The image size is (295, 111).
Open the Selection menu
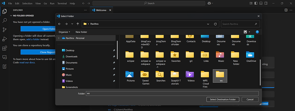pos(27,3)
